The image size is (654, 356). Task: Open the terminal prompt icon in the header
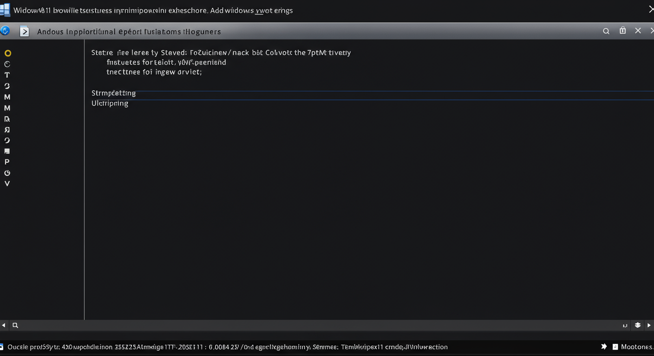click(x=24, y=32)
